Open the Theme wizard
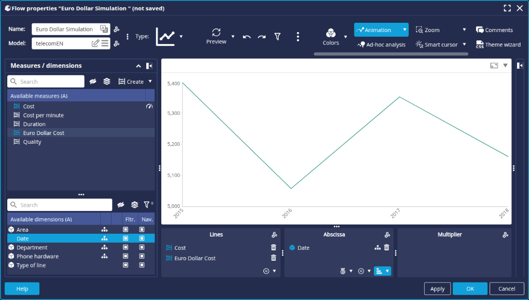 [498, 44]
